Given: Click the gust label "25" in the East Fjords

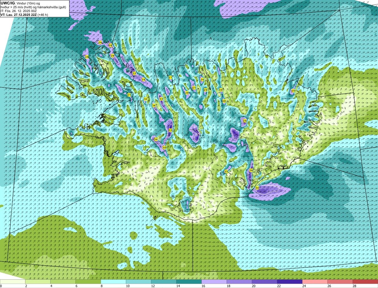Looking at the screenshot, I should pos(293,91).
